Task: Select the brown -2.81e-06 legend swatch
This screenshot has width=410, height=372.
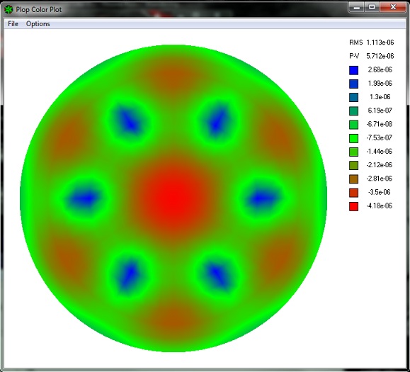Action: (353, 179)
